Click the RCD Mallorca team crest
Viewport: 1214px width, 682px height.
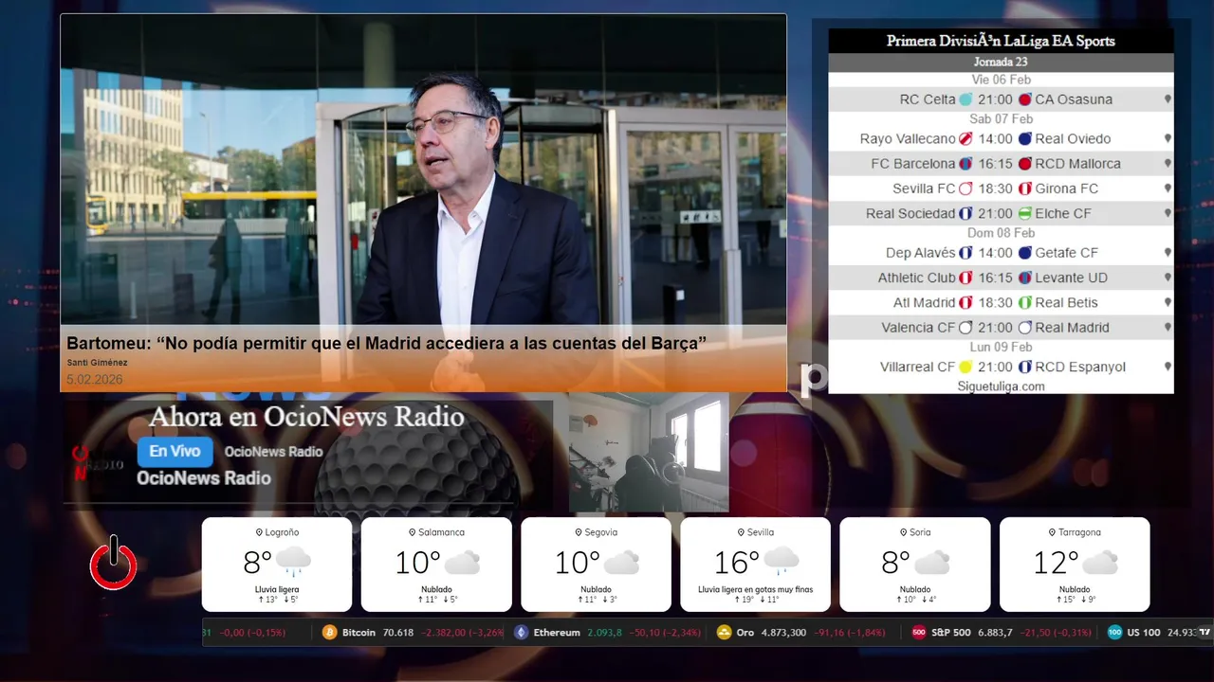(x=1025, y=164)
